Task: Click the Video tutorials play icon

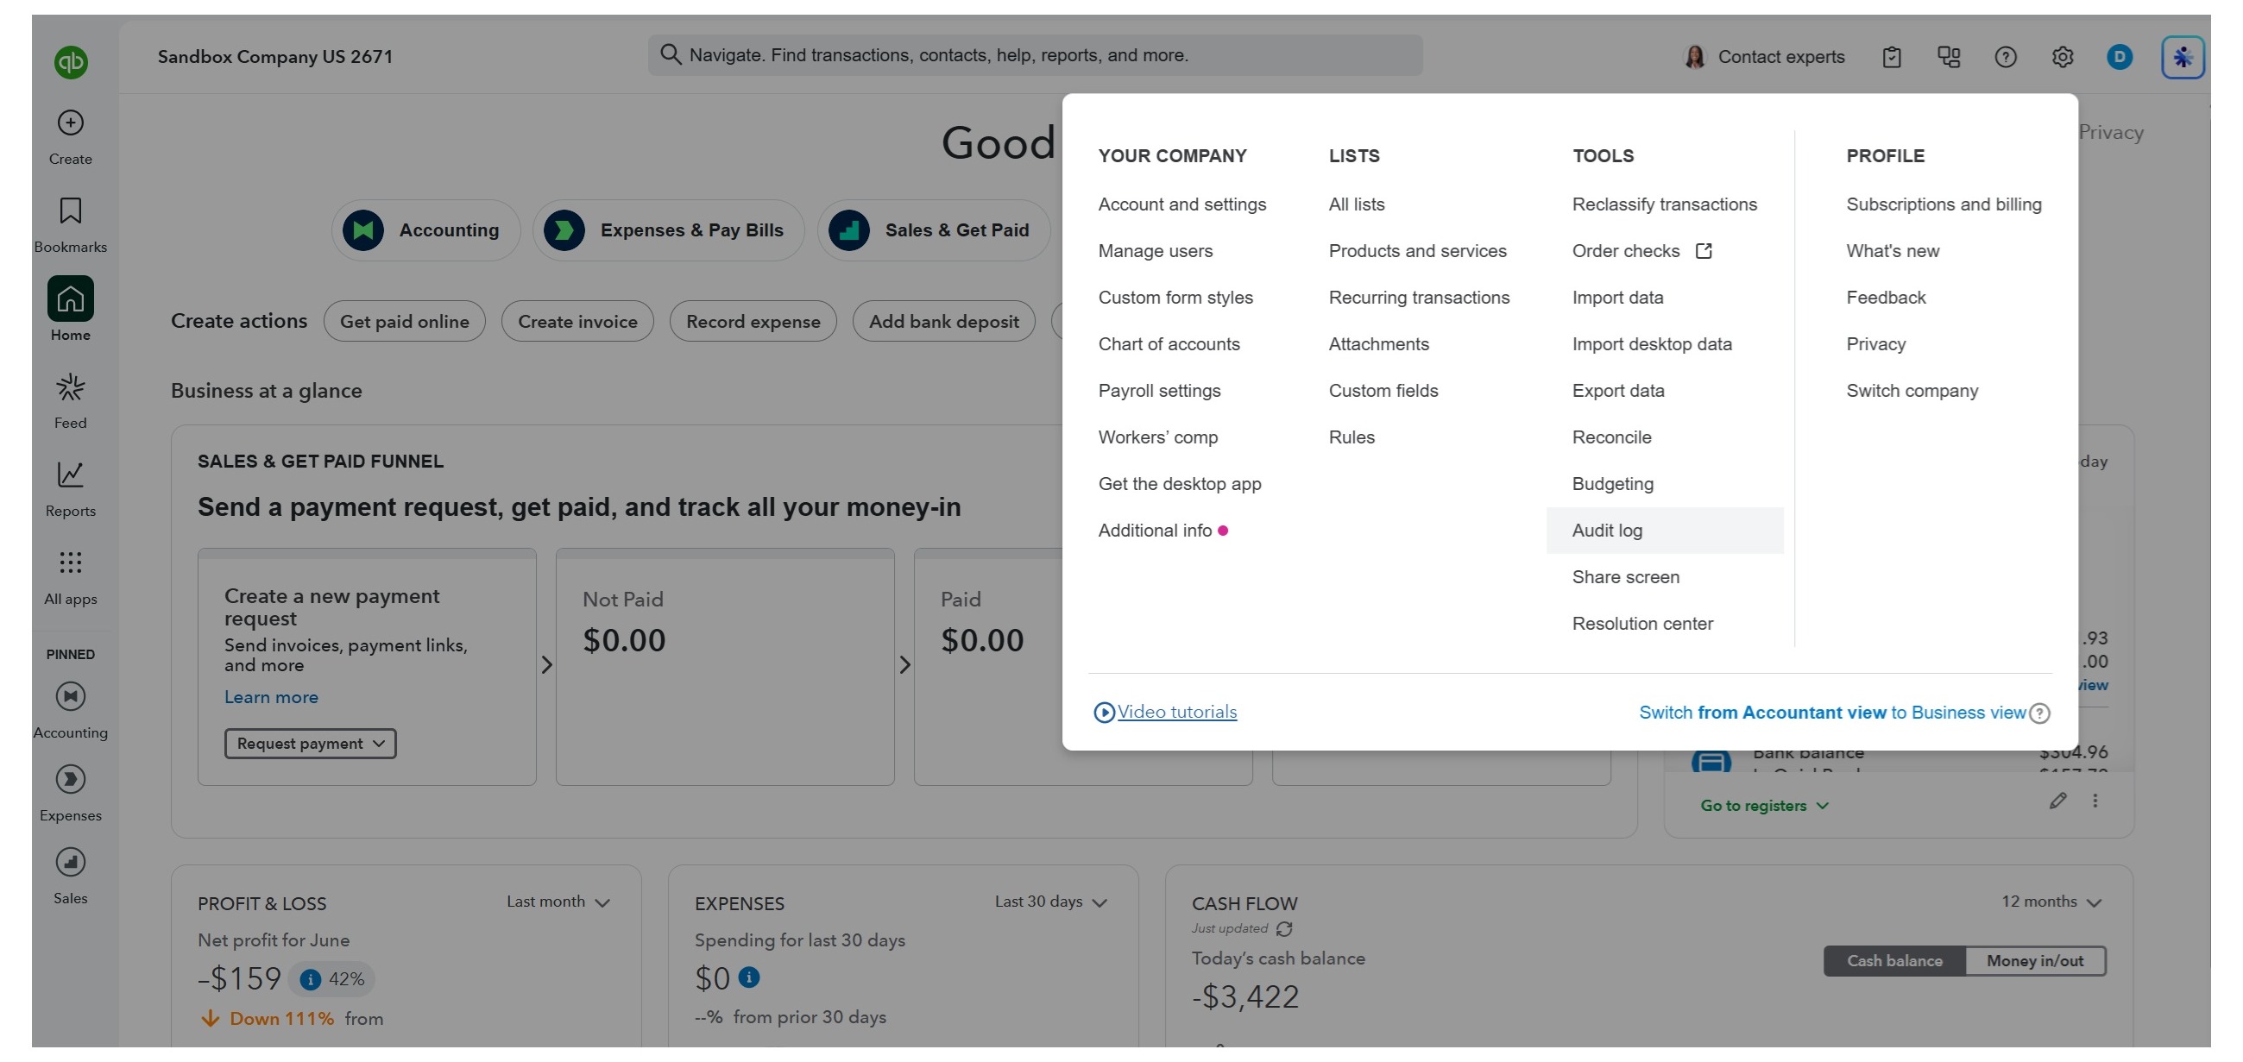Action: [x=1104, y=712]
